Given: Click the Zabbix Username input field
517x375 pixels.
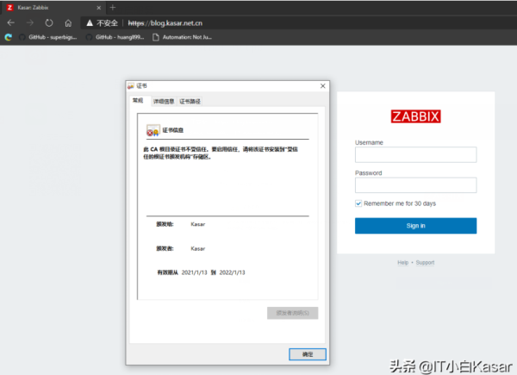Looking at the screenshot, I should click(x=415, y=154).
